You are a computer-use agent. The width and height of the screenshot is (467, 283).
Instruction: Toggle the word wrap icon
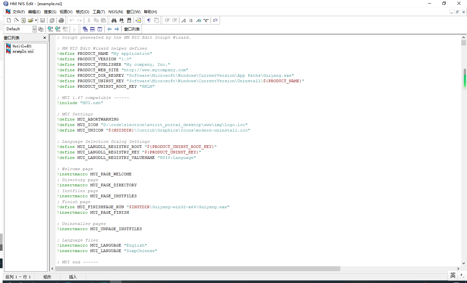click(156, 20)
